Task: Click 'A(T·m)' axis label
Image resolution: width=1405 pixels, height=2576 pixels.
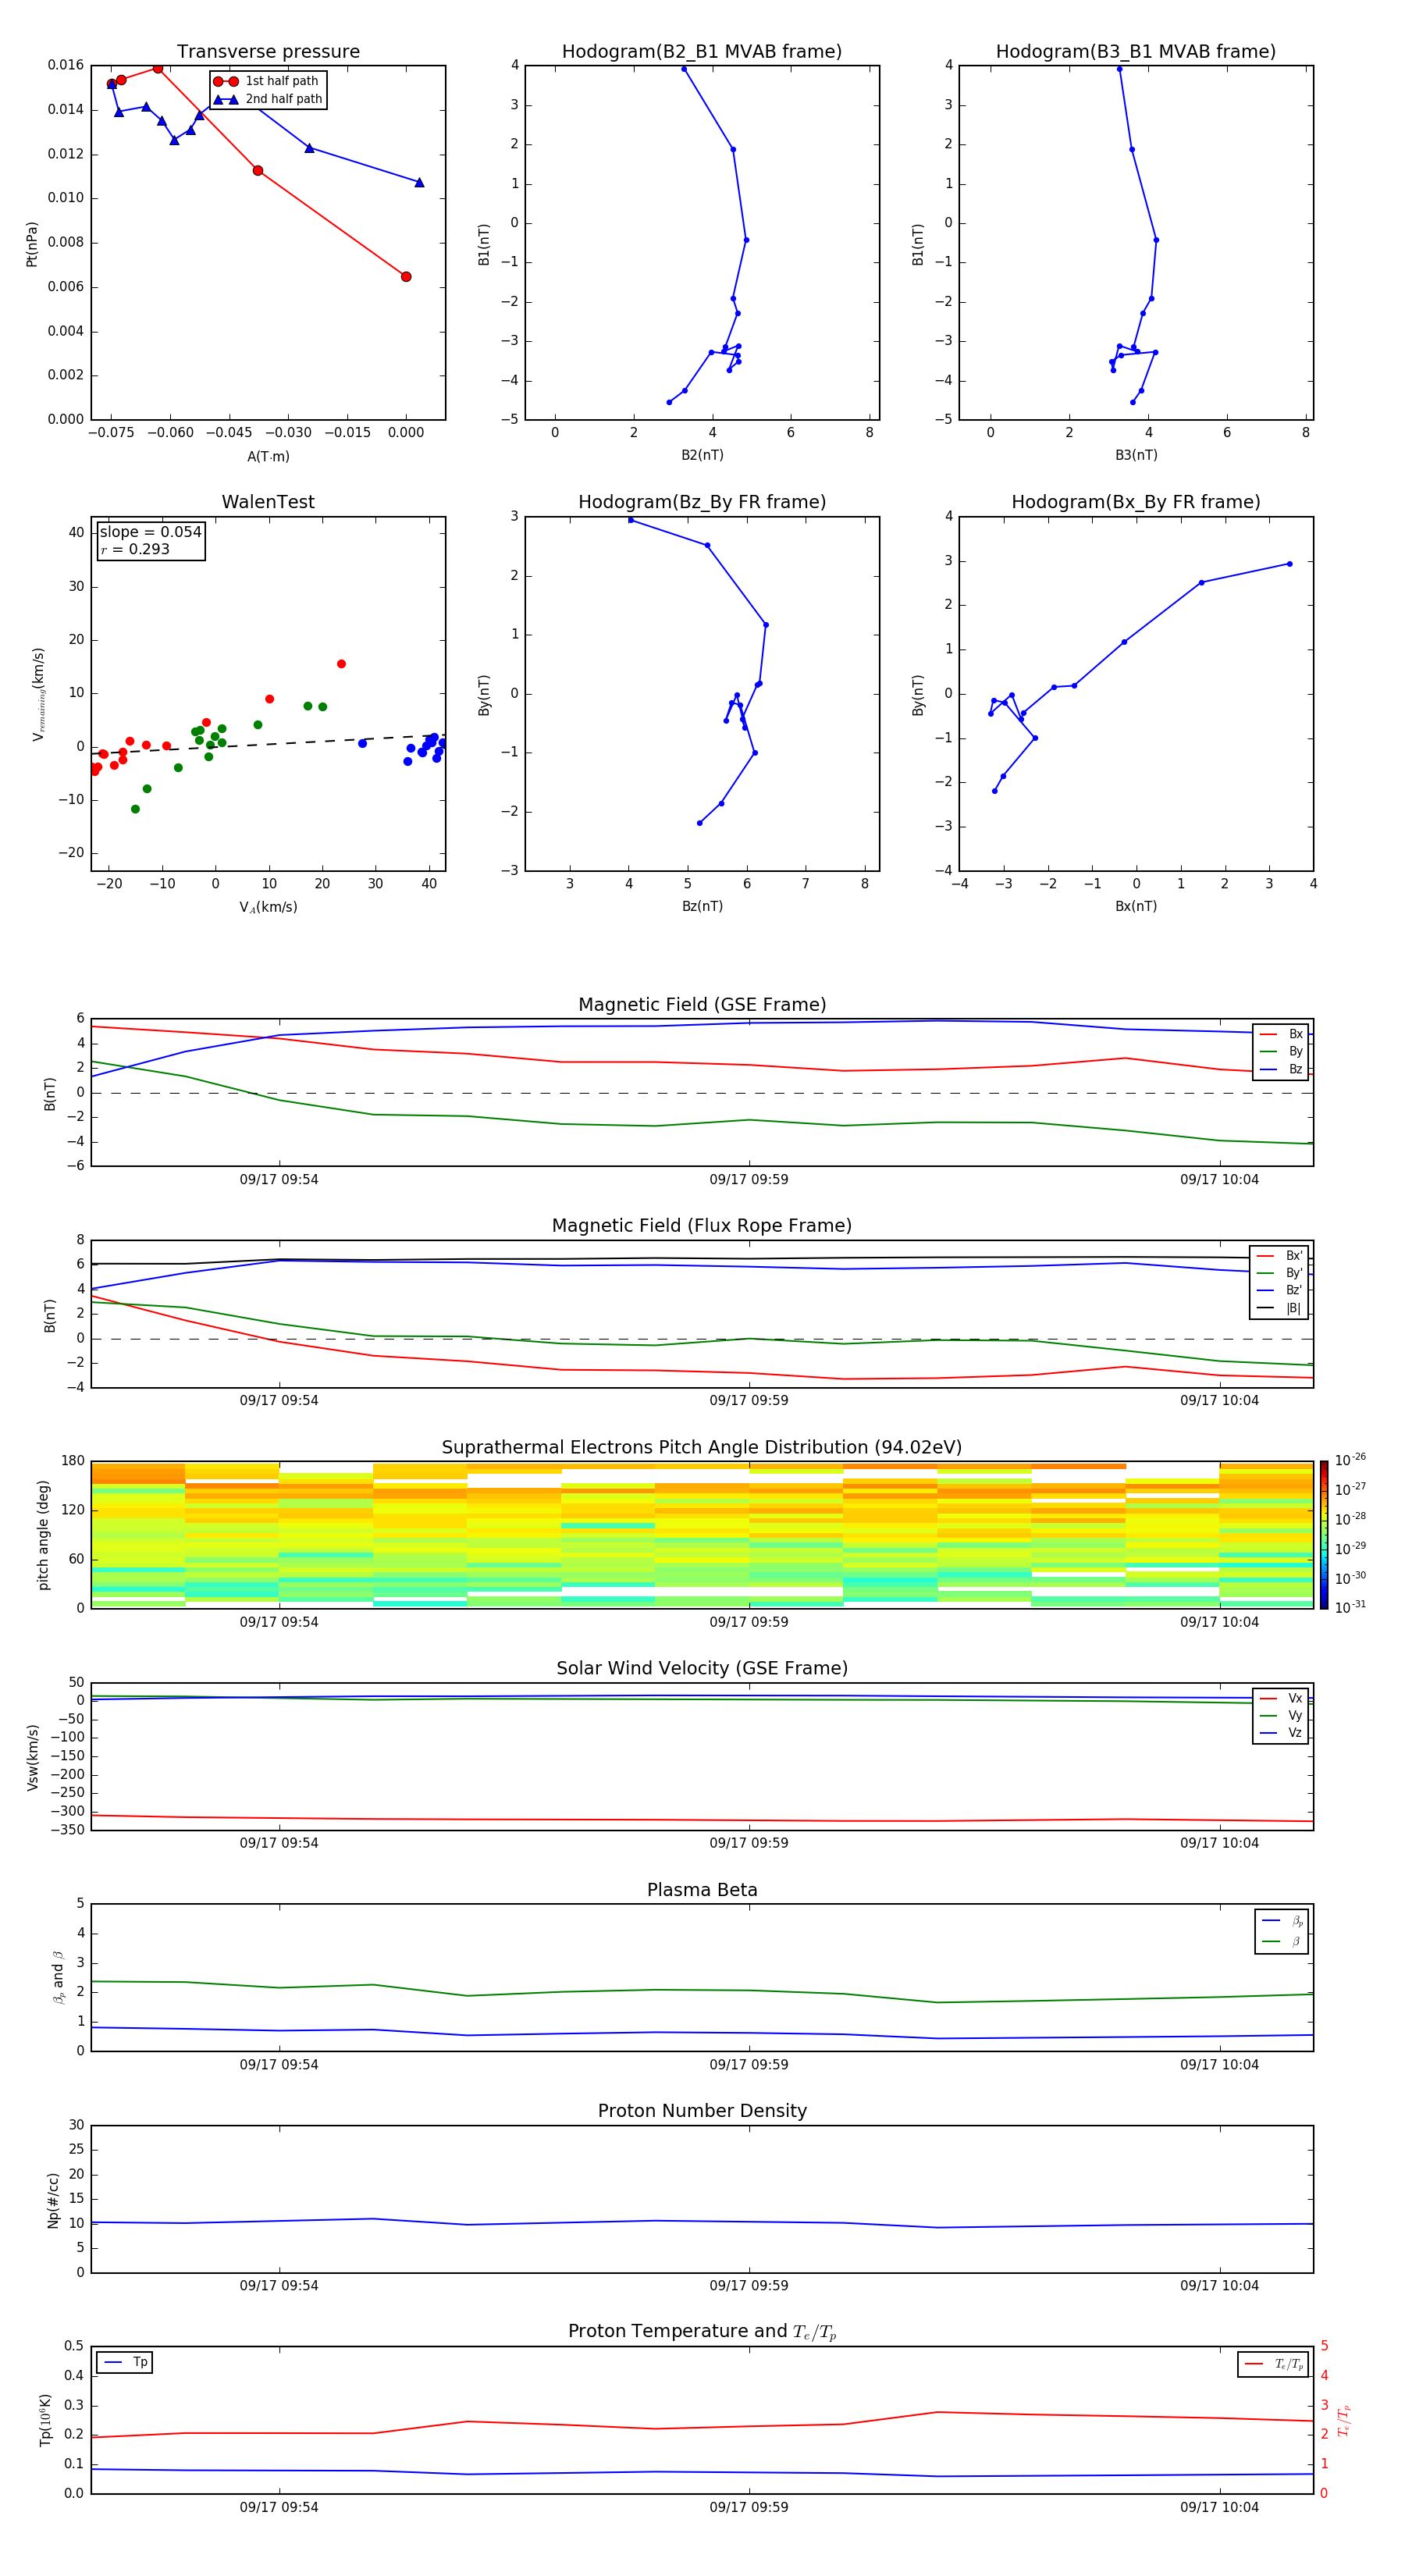Action: tap(268, 456)
